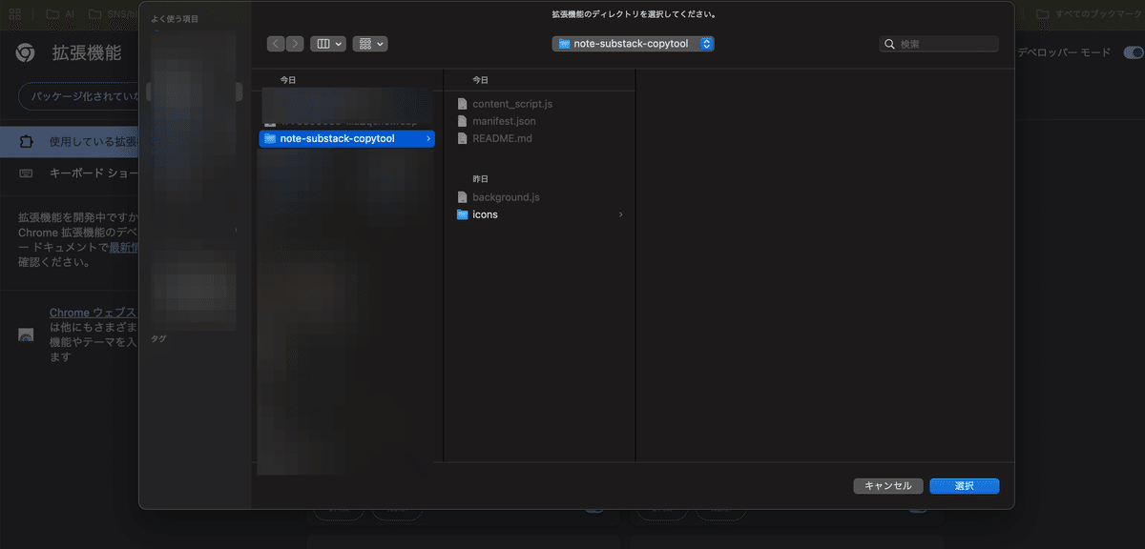Open the column view mode dropdown

click(x=327, y=44)
